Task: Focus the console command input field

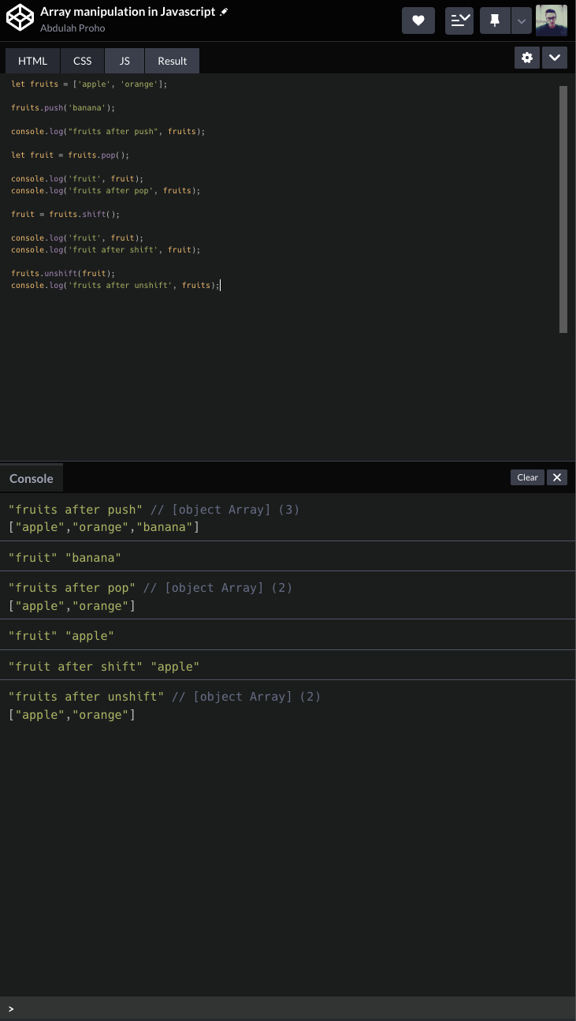Action: [288, 1008]
